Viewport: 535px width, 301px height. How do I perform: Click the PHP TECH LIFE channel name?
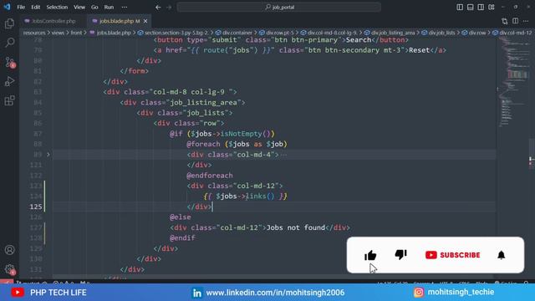59,293
